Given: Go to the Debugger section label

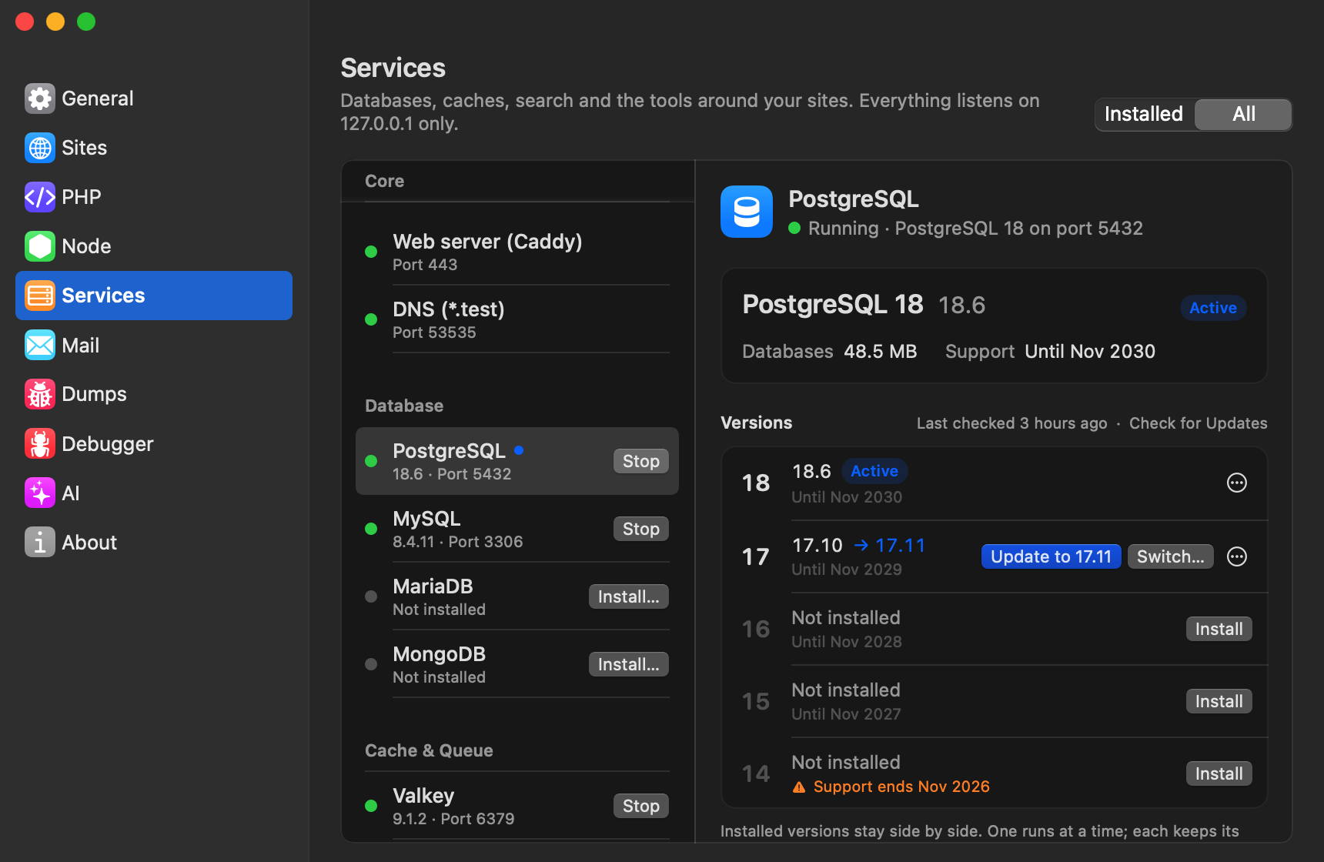Looking at the screenshot, I should [108, 444].
